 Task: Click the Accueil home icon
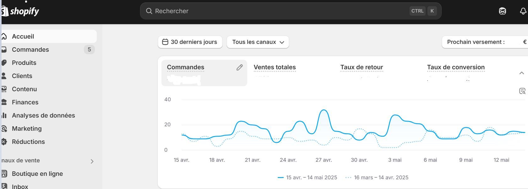pyautogui.click(x=4, y=36)
